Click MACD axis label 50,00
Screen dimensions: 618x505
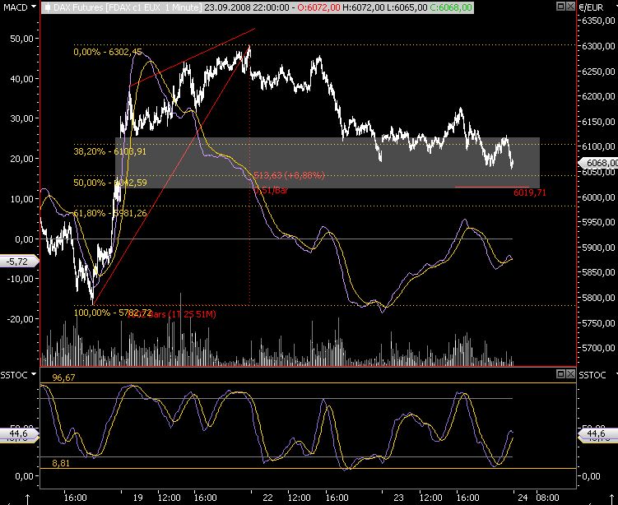coord(21,39)
